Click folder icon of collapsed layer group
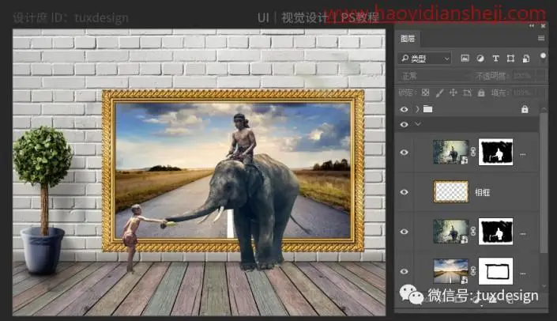This screenshot has height=321, width=557. click(427, 109)
